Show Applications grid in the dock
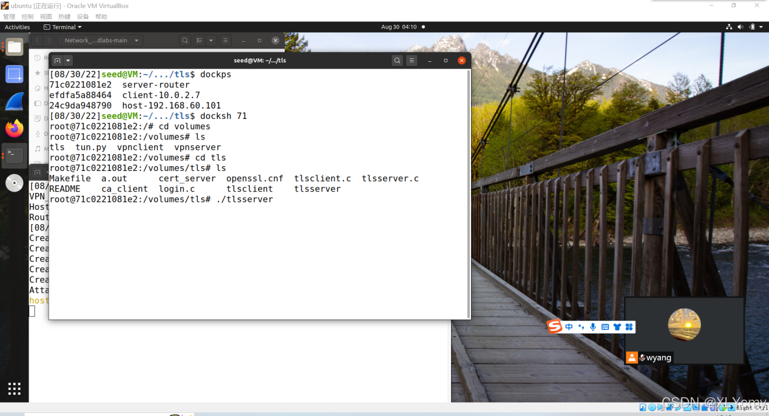769x416 pixels. pos(14,388)
